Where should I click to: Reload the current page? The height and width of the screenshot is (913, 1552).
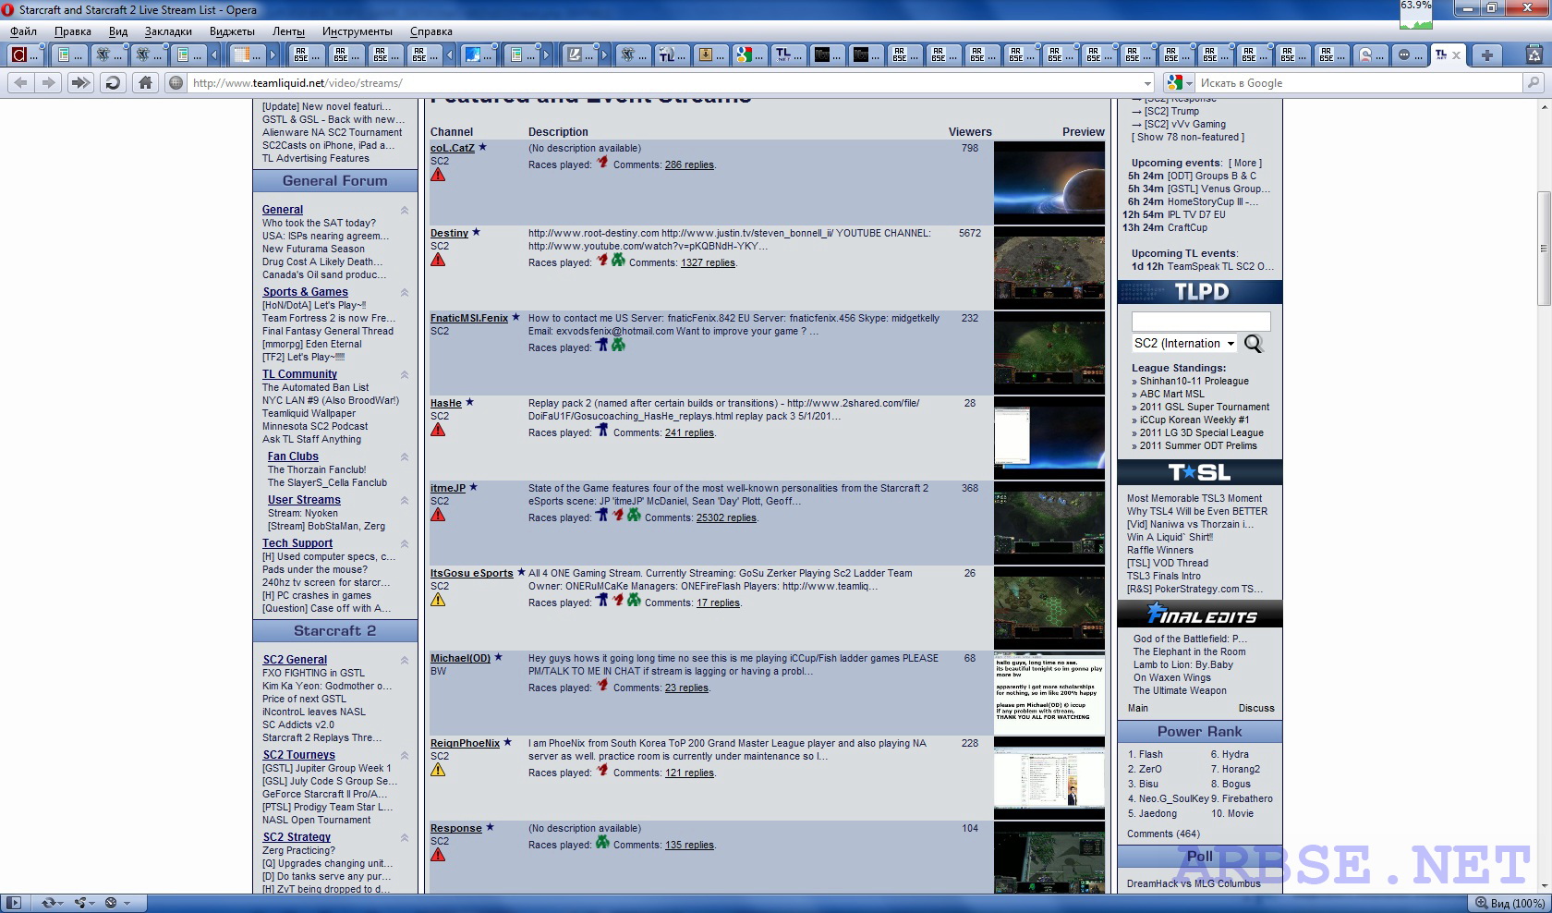[x=113, y=82]
